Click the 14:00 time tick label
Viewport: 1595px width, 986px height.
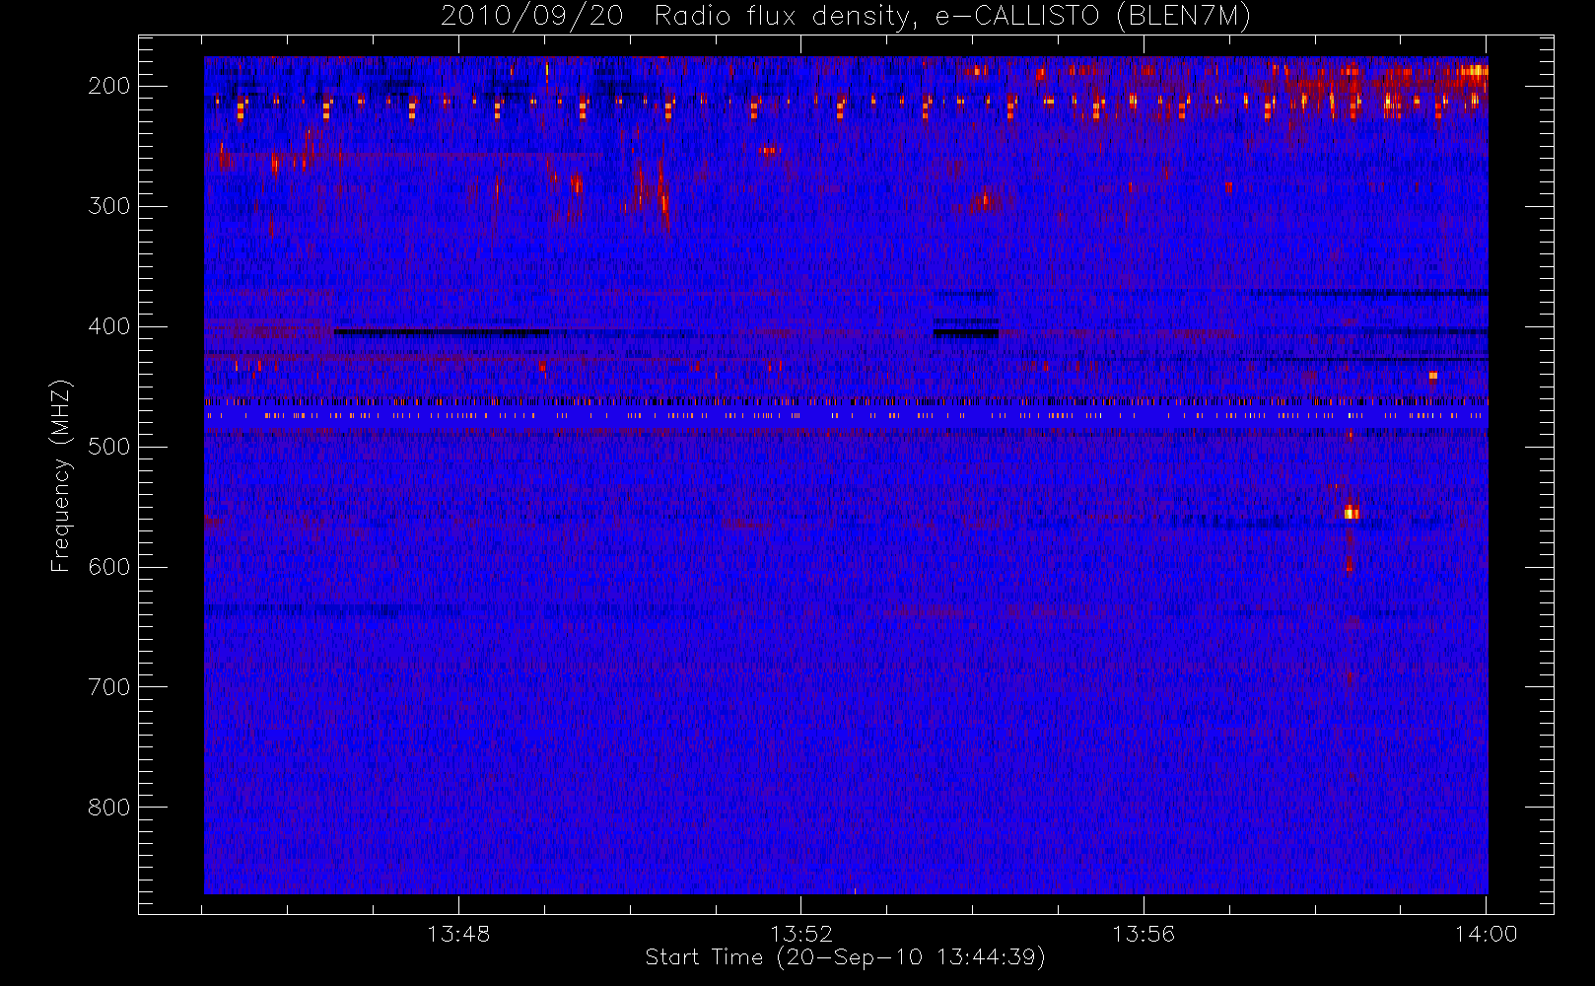coord(1487,934)
